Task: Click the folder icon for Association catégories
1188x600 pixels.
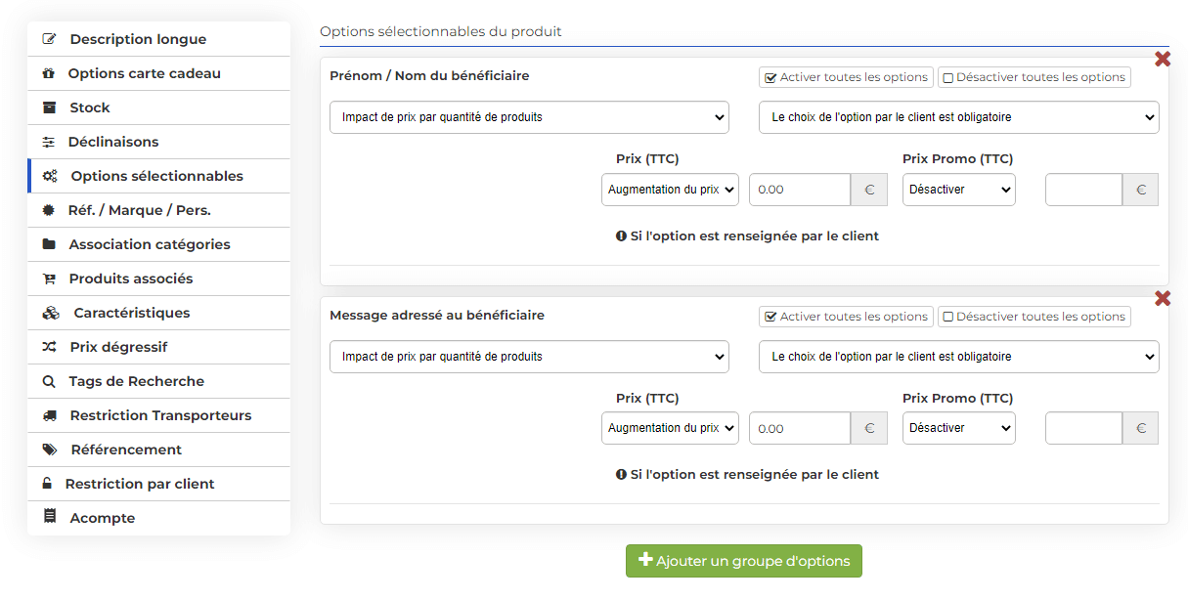Action: coord(49,244)
